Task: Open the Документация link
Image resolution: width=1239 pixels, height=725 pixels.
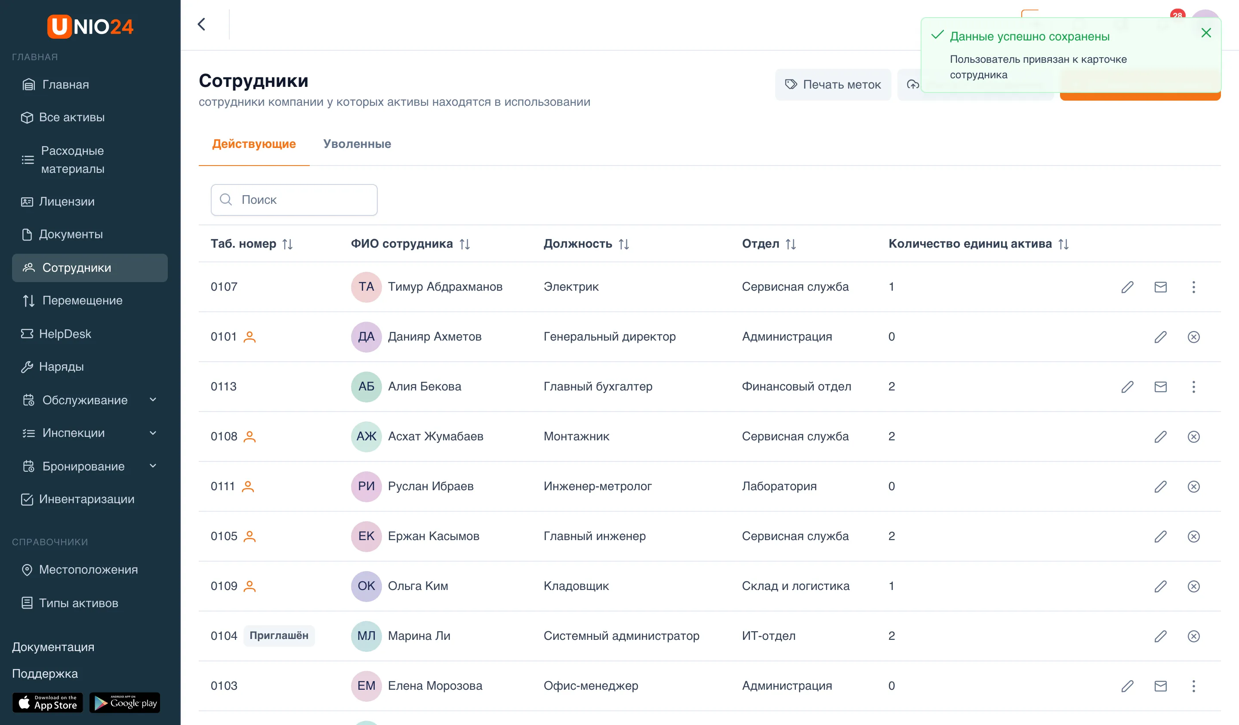Action: tap(53, 647)
